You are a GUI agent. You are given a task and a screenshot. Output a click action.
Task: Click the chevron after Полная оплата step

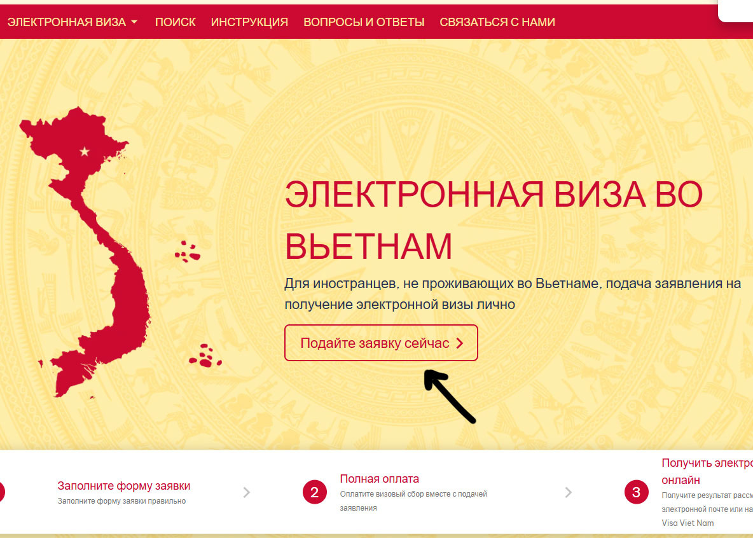(568, 492)
